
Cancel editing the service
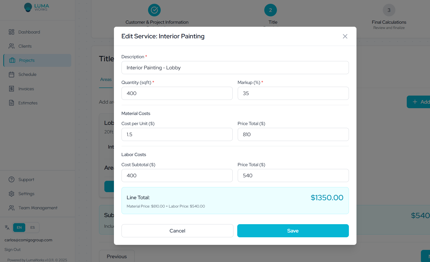(177, 231)
